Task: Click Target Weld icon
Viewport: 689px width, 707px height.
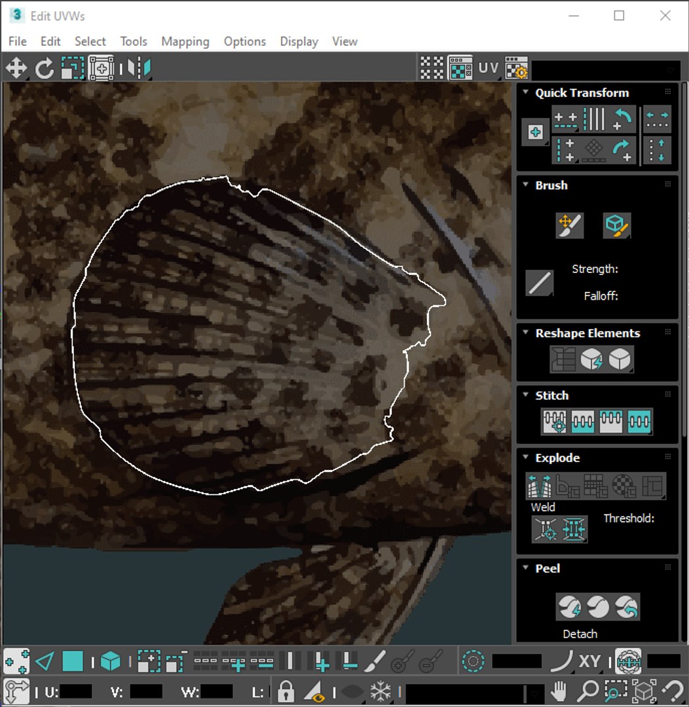Action: pos(546,529)
